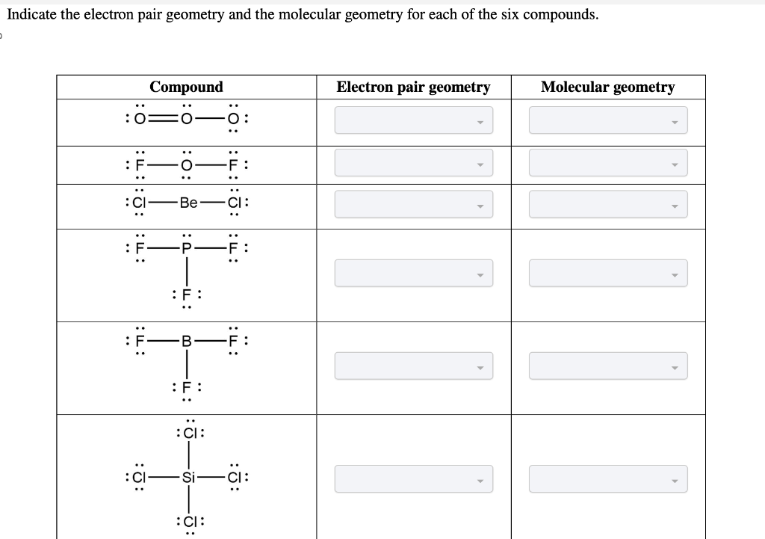The height and width of the screenshot is (539, 765).
Task: Open molecular geometry dropdown for Cl—Be—Cl
Action: [608, 203]
